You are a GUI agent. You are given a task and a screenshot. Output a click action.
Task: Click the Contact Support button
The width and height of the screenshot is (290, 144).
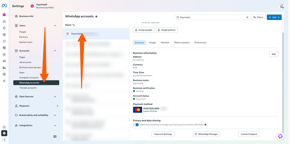pos(249,134)
